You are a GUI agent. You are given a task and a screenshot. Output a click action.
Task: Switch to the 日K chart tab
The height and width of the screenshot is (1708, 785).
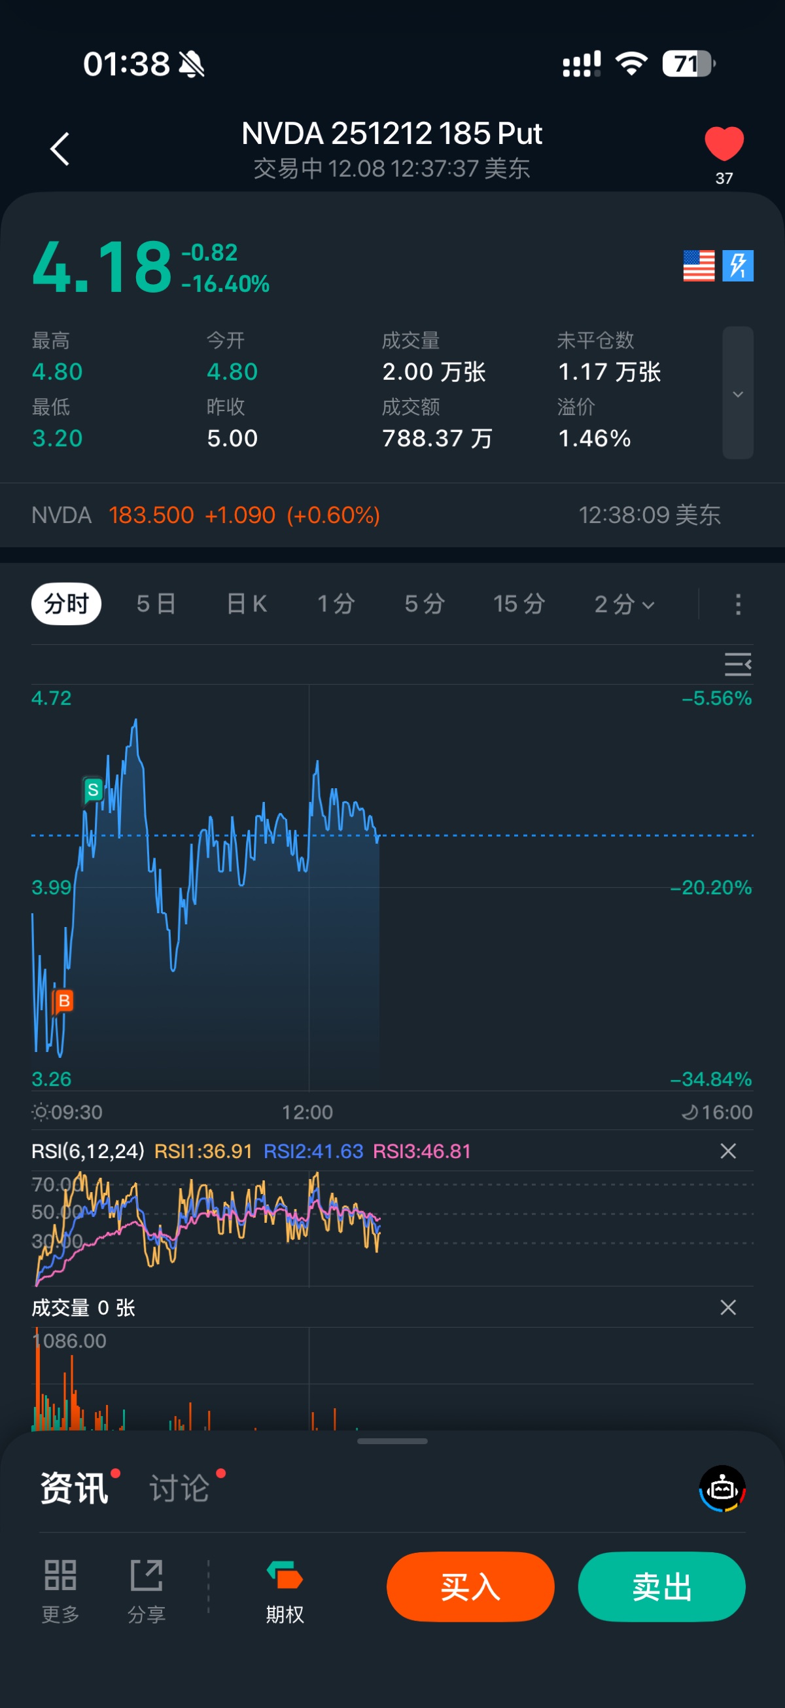click(247, 604)
